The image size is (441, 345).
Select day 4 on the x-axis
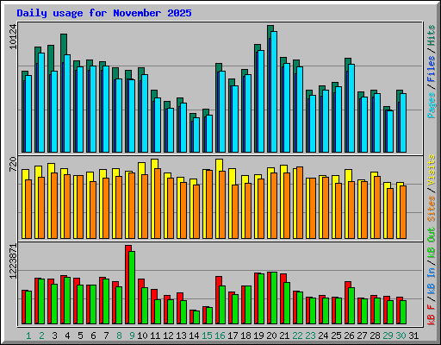click(x=67, y=336)
